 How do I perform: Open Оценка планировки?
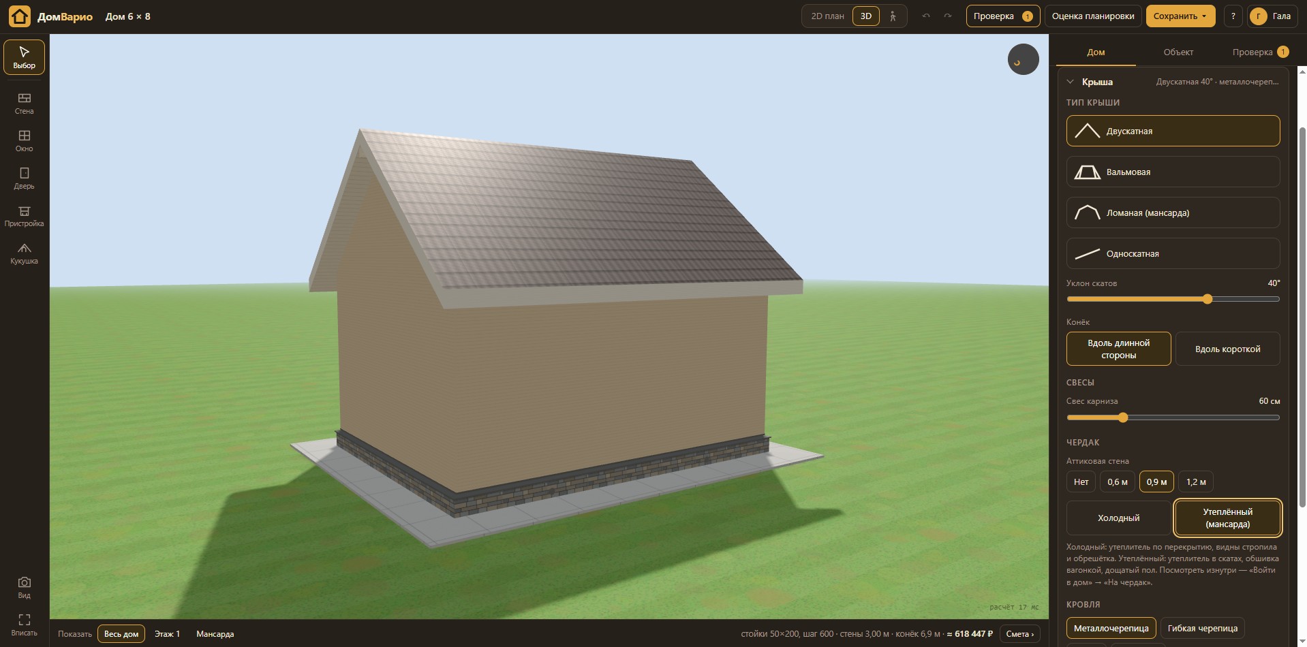click(1093, 16)
